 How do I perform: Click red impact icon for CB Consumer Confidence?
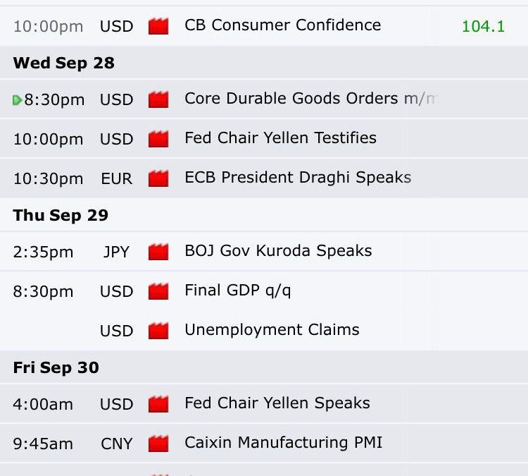click(x=158, y=26)
